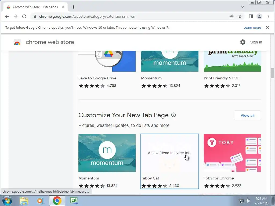Open the Chrome profile avatar menu
Screen dimensions: 275x206
(x=259, y=16)
